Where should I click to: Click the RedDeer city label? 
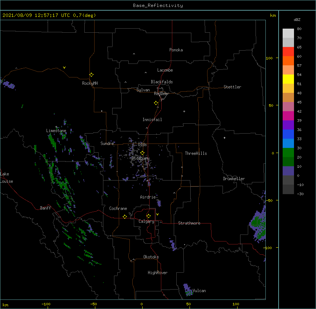pos(161,94)
